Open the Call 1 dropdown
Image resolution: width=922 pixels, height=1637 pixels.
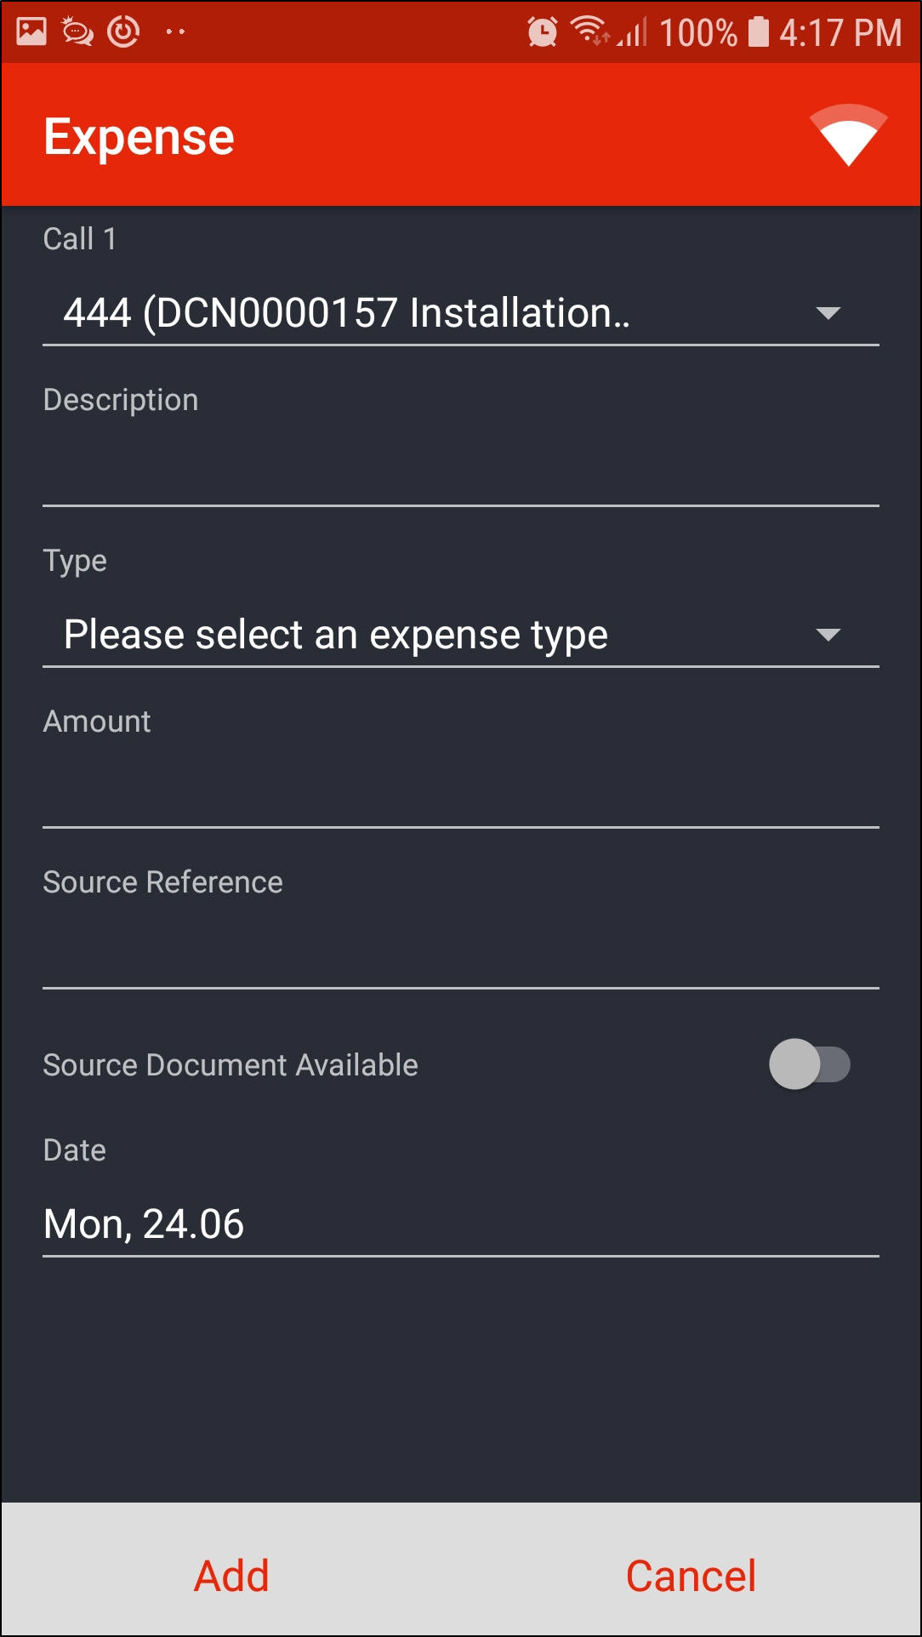[x=459, y=313]
